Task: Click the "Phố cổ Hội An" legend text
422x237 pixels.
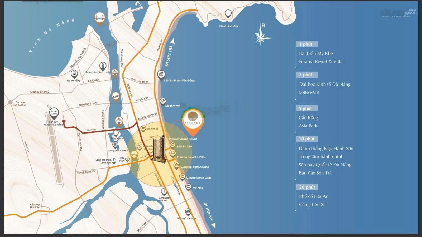Action: (x=313, y=196)
